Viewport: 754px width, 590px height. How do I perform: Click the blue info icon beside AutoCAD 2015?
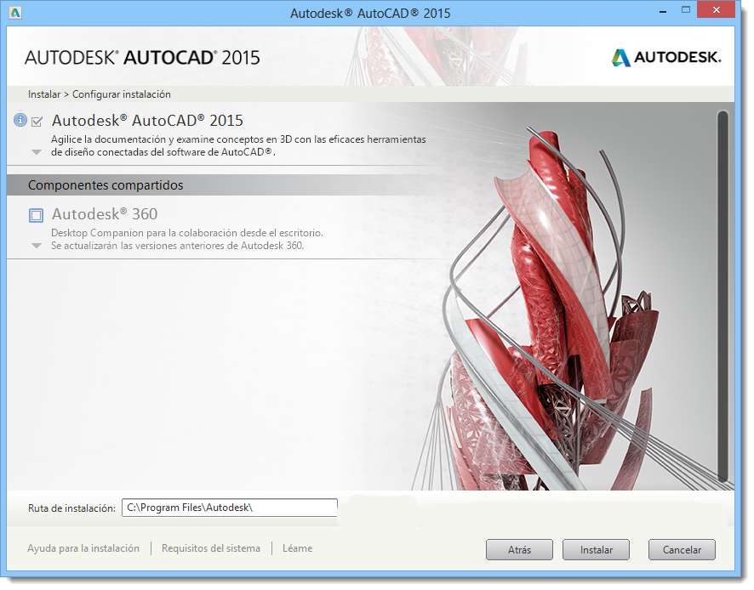coord(20,120)
